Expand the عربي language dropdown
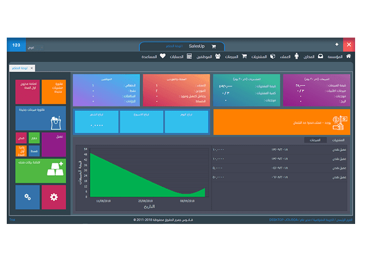Screen dimensions: 365x261 (35, 48)
